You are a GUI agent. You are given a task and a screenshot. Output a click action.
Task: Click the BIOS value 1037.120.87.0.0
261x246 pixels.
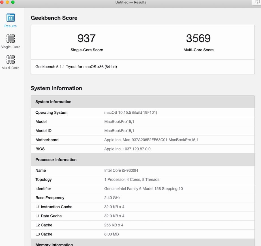coord(127,149)
